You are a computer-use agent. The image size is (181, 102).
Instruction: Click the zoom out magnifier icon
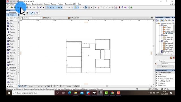(x=54, y=86)
